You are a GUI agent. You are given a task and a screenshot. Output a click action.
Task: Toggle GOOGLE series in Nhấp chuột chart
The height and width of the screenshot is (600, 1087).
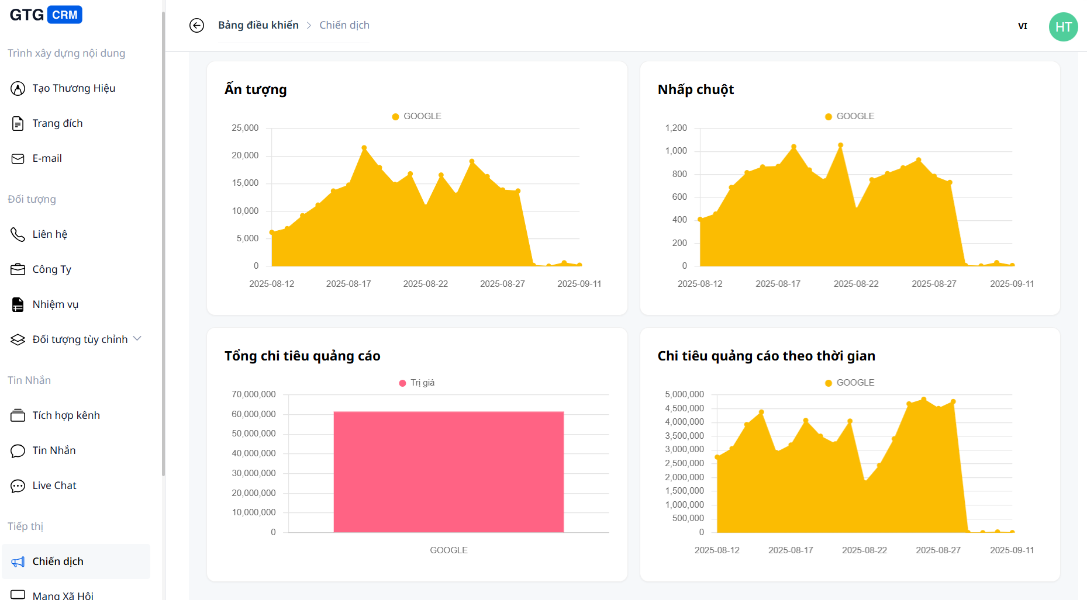[x=850, y=116]
